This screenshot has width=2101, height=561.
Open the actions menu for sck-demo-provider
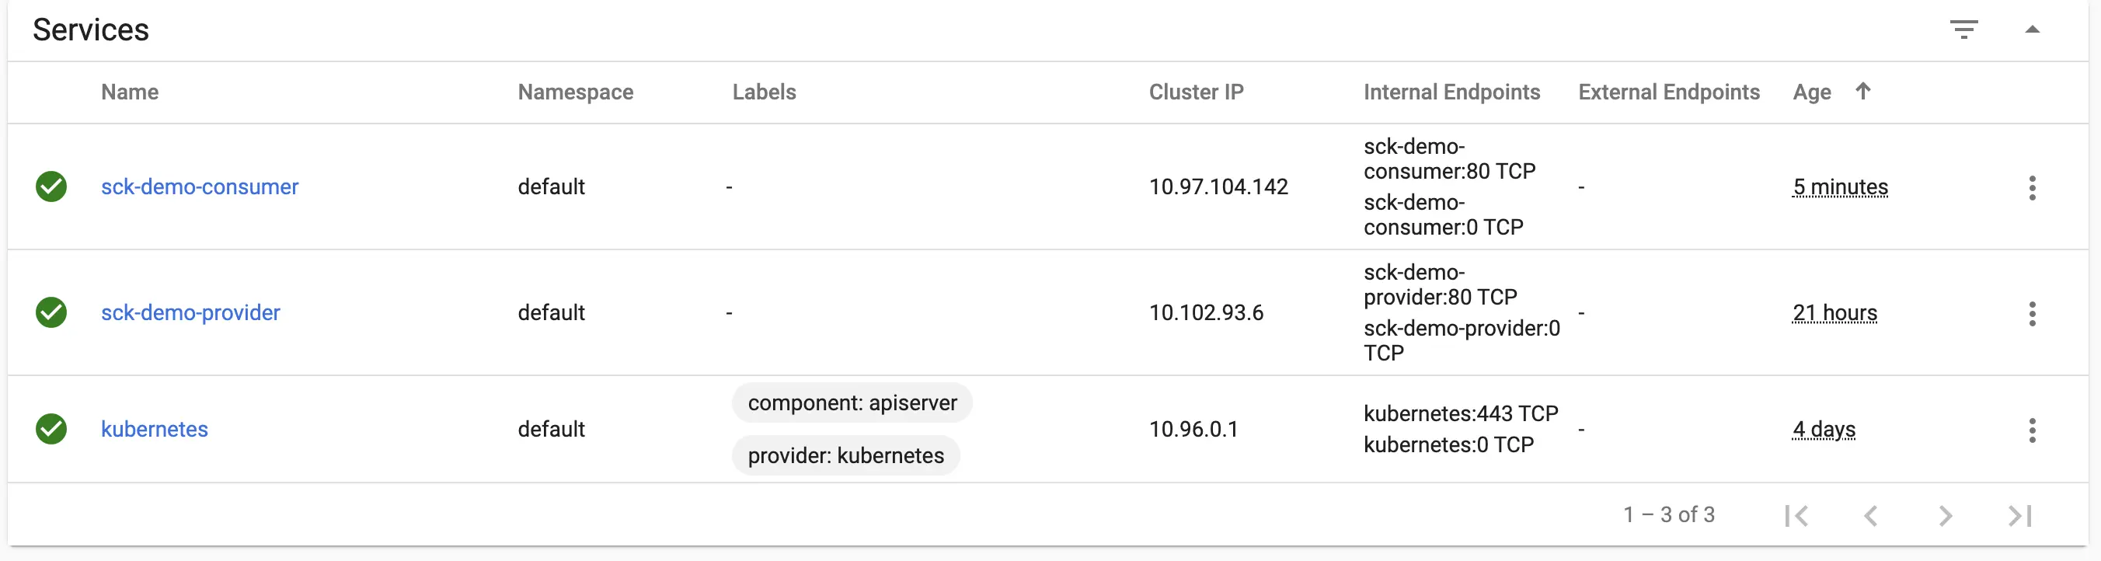[x=2032, y=313]
